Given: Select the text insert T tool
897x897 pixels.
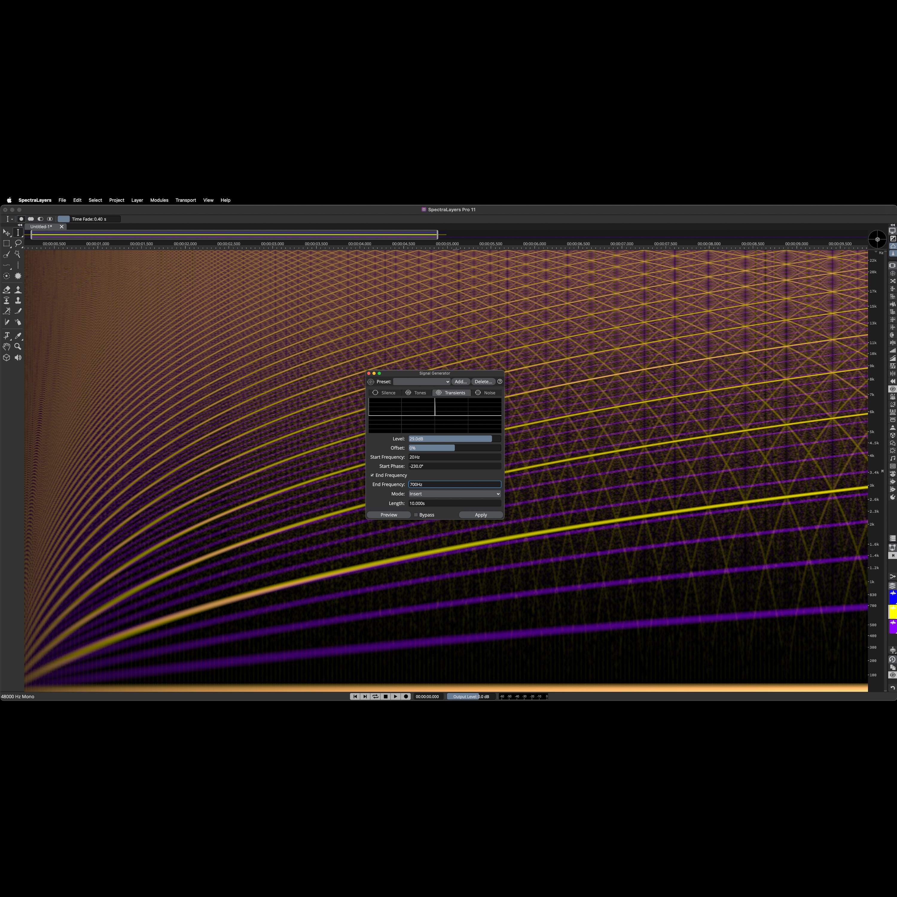Looking at the screenshot, I should click(7, 336).
